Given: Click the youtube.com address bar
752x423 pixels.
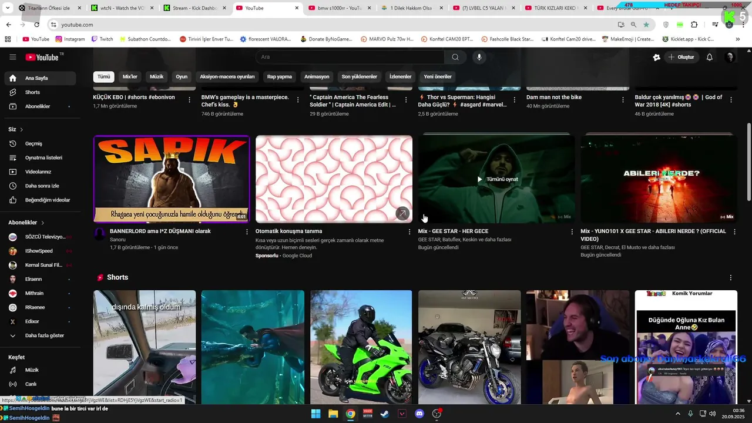Looking at the screenshot, I should (332, 25).
